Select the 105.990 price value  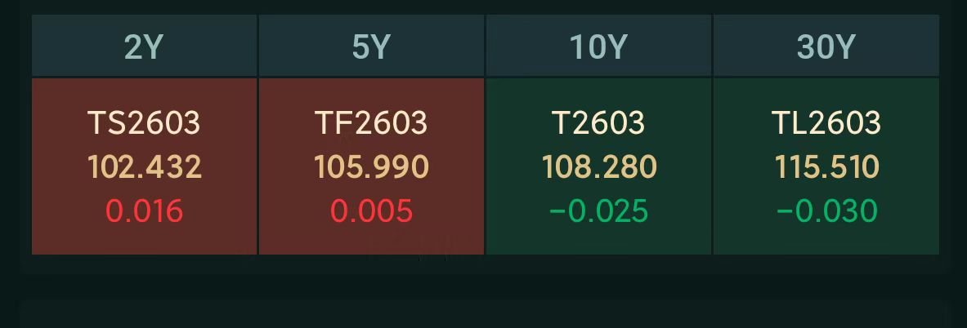[x=371, y=167]
